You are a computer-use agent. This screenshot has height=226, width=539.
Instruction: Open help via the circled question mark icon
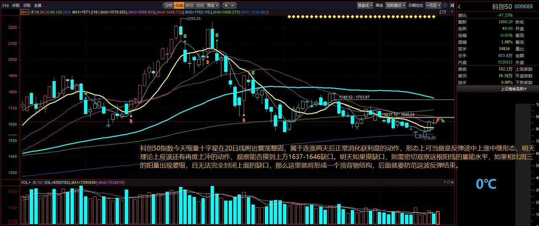(445, 5)
